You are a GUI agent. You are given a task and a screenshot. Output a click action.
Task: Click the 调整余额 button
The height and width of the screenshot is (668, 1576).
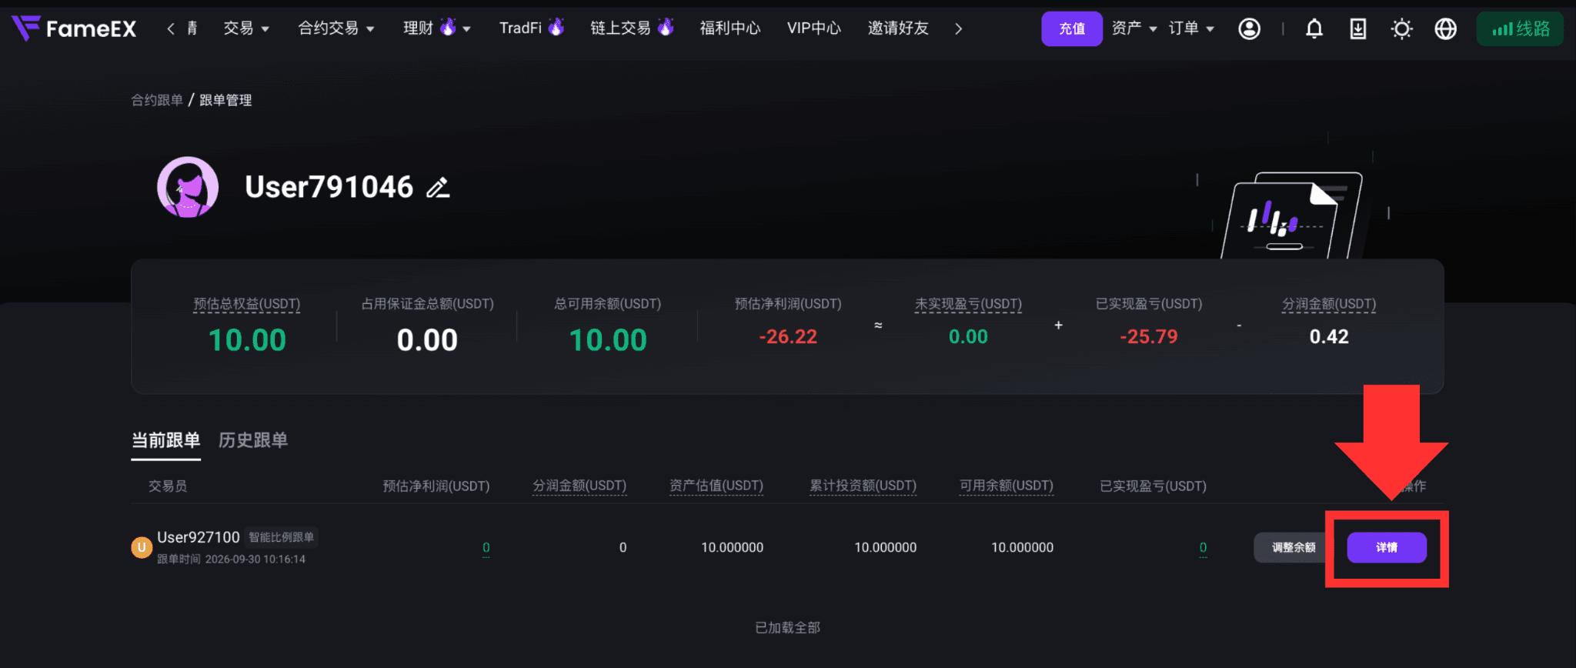[1293, 547]
